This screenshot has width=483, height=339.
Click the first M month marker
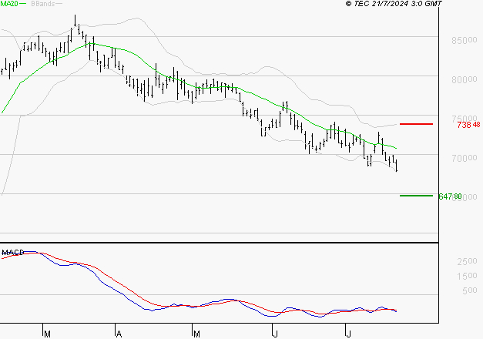(47, 334)
